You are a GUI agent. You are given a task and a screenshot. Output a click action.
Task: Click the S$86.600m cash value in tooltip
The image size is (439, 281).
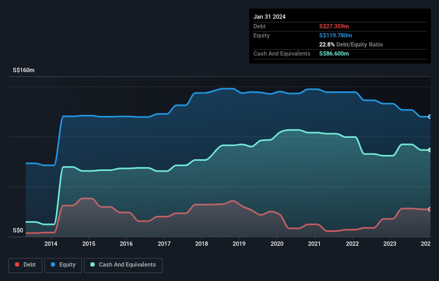point(334,53)
